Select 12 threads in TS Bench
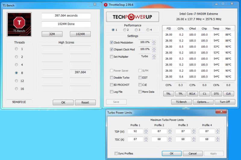The image size is (241, 160). (16, 81)
